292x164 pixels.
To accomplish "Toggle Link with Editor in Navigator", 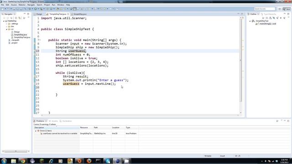I will coord(20,18).
